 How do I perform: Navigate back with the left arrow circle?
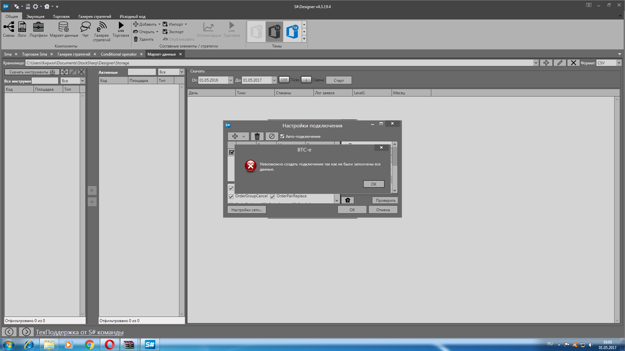pyautogui.click(x=9, y=332)
